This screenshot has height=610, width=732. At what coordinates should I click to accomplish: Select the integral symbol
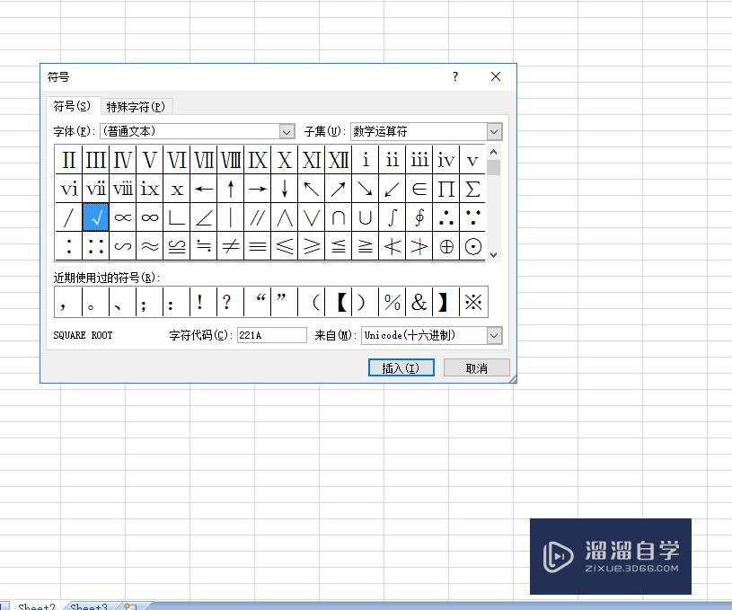392,217
